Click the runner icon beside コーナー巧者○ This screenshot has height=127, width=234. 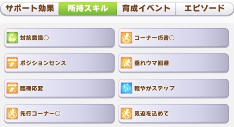126,38
